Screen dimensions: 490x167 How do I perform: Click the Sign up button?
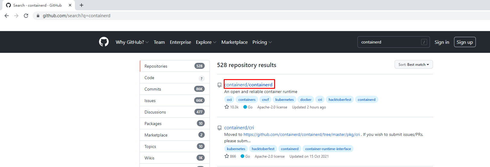[x=465, y=42]
